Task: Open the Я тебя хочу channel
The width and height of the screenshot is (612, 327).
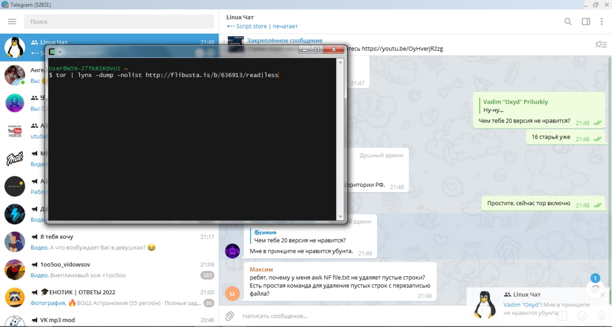Action: (109, 241)
